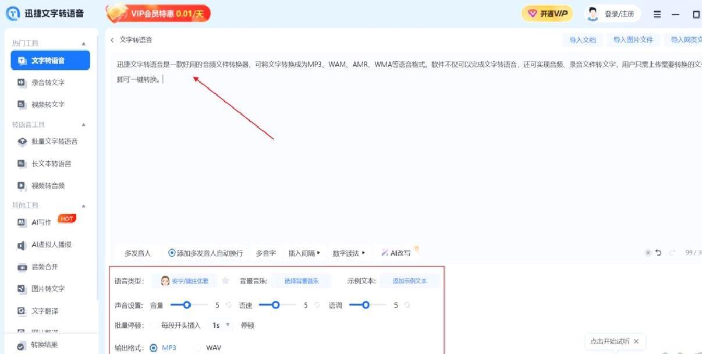Screen dimensions: 702x354
Task: Click the 安宁 voice avatar icon
Action: 165,281
